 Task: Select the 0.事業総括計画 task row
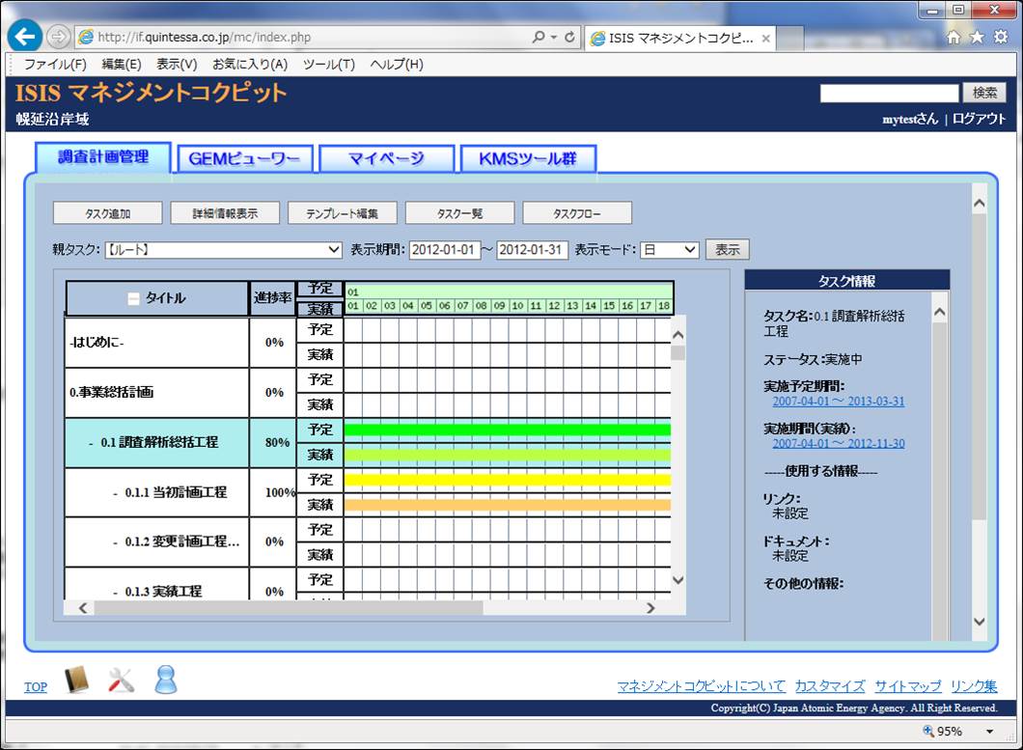tap(156, 392)
